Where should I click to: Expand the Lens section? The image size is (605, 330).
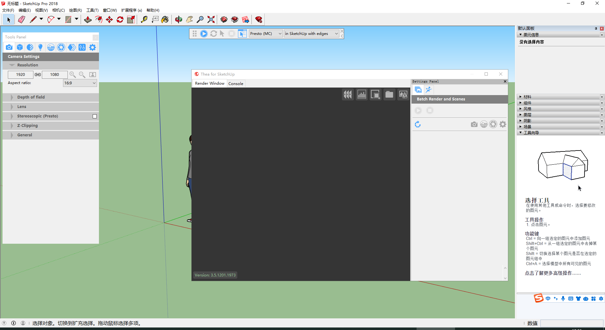[x=50, y=107]
